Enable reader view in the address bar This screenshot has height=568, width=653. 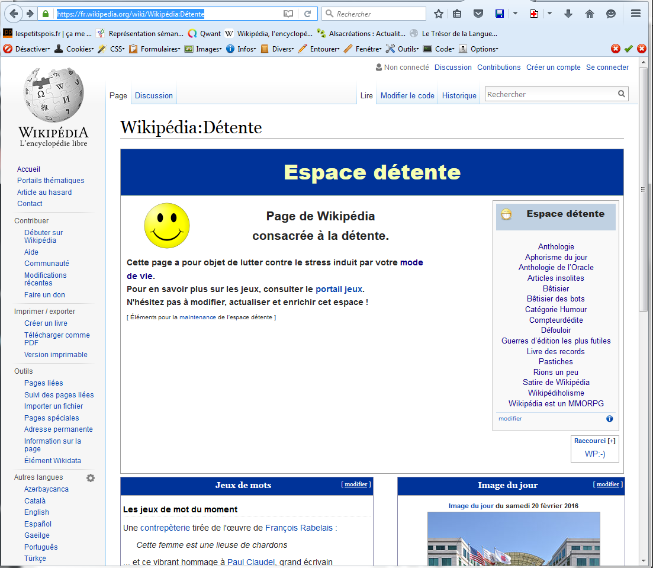[288, 14]
